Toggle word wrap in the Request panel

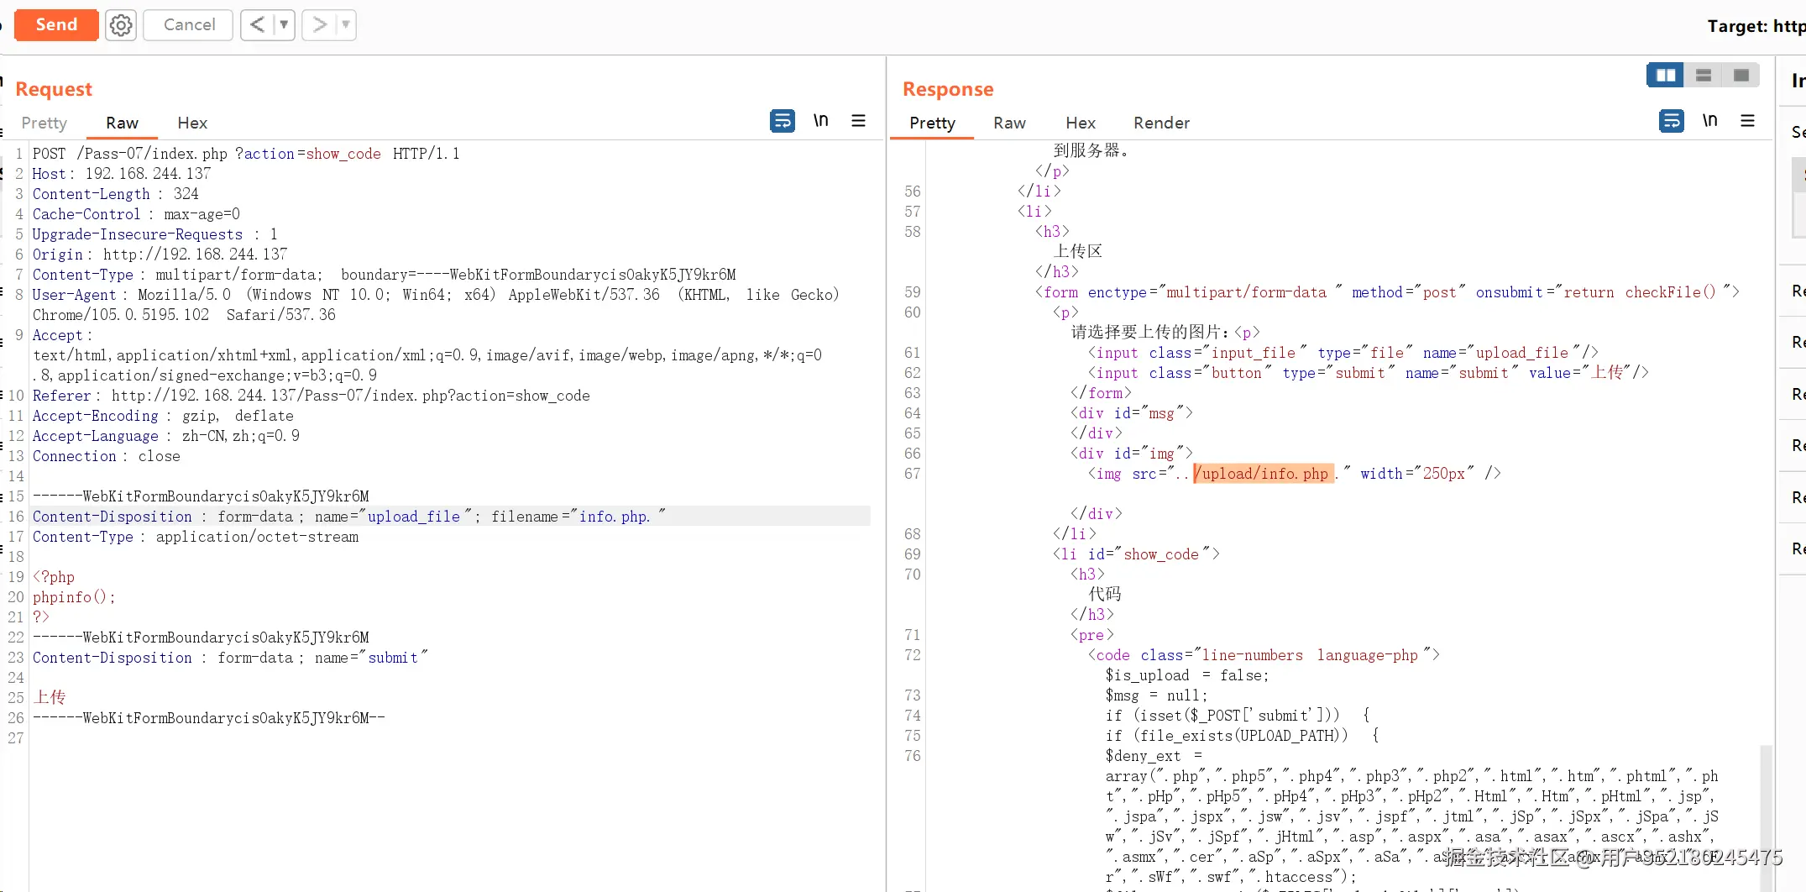[x=783, y=121]
